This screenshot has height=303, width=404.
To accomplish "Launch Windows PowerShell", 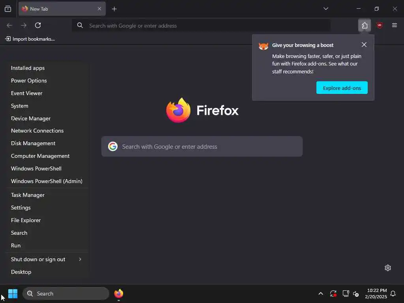I will (x=47, y=168).
